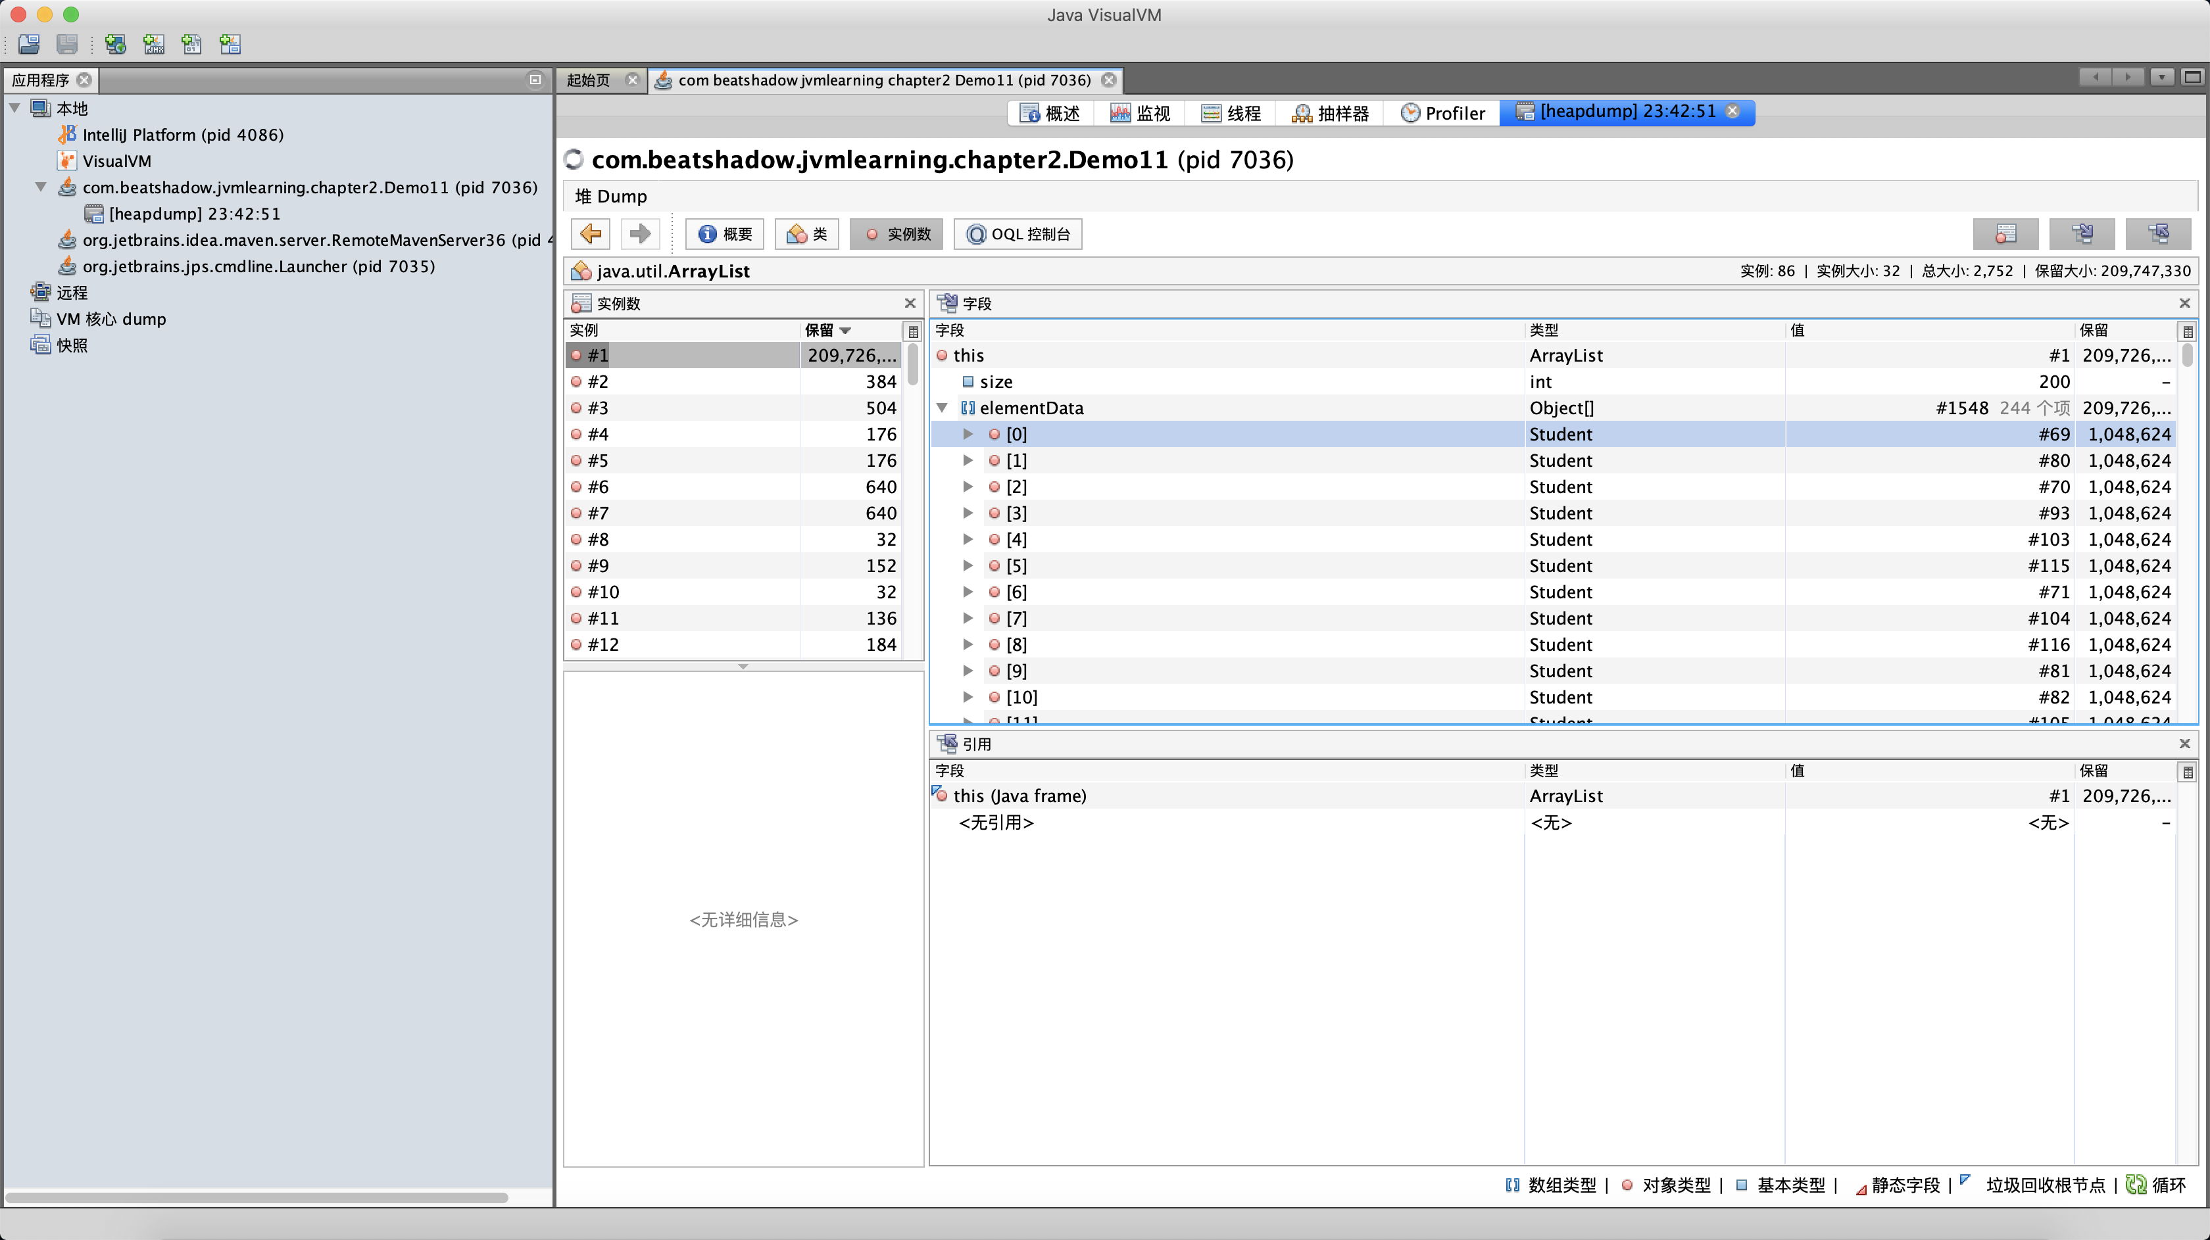Viewport: 2210px width, 1240px height.
Task: Toggle the 概要 summary view button
Action: [725, 234]
